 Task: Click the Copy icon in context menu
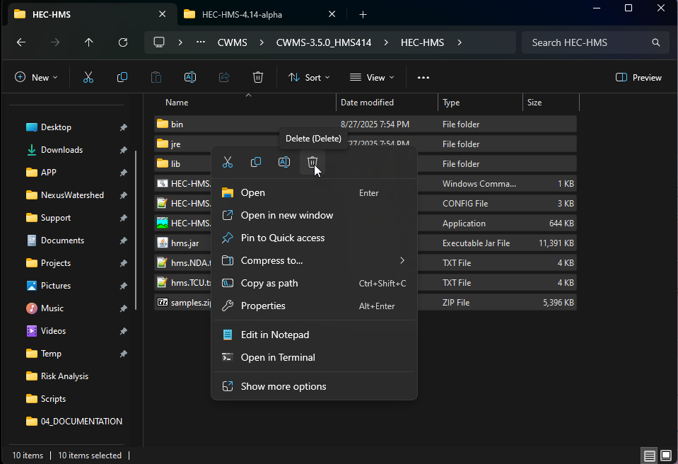point(256,163)
